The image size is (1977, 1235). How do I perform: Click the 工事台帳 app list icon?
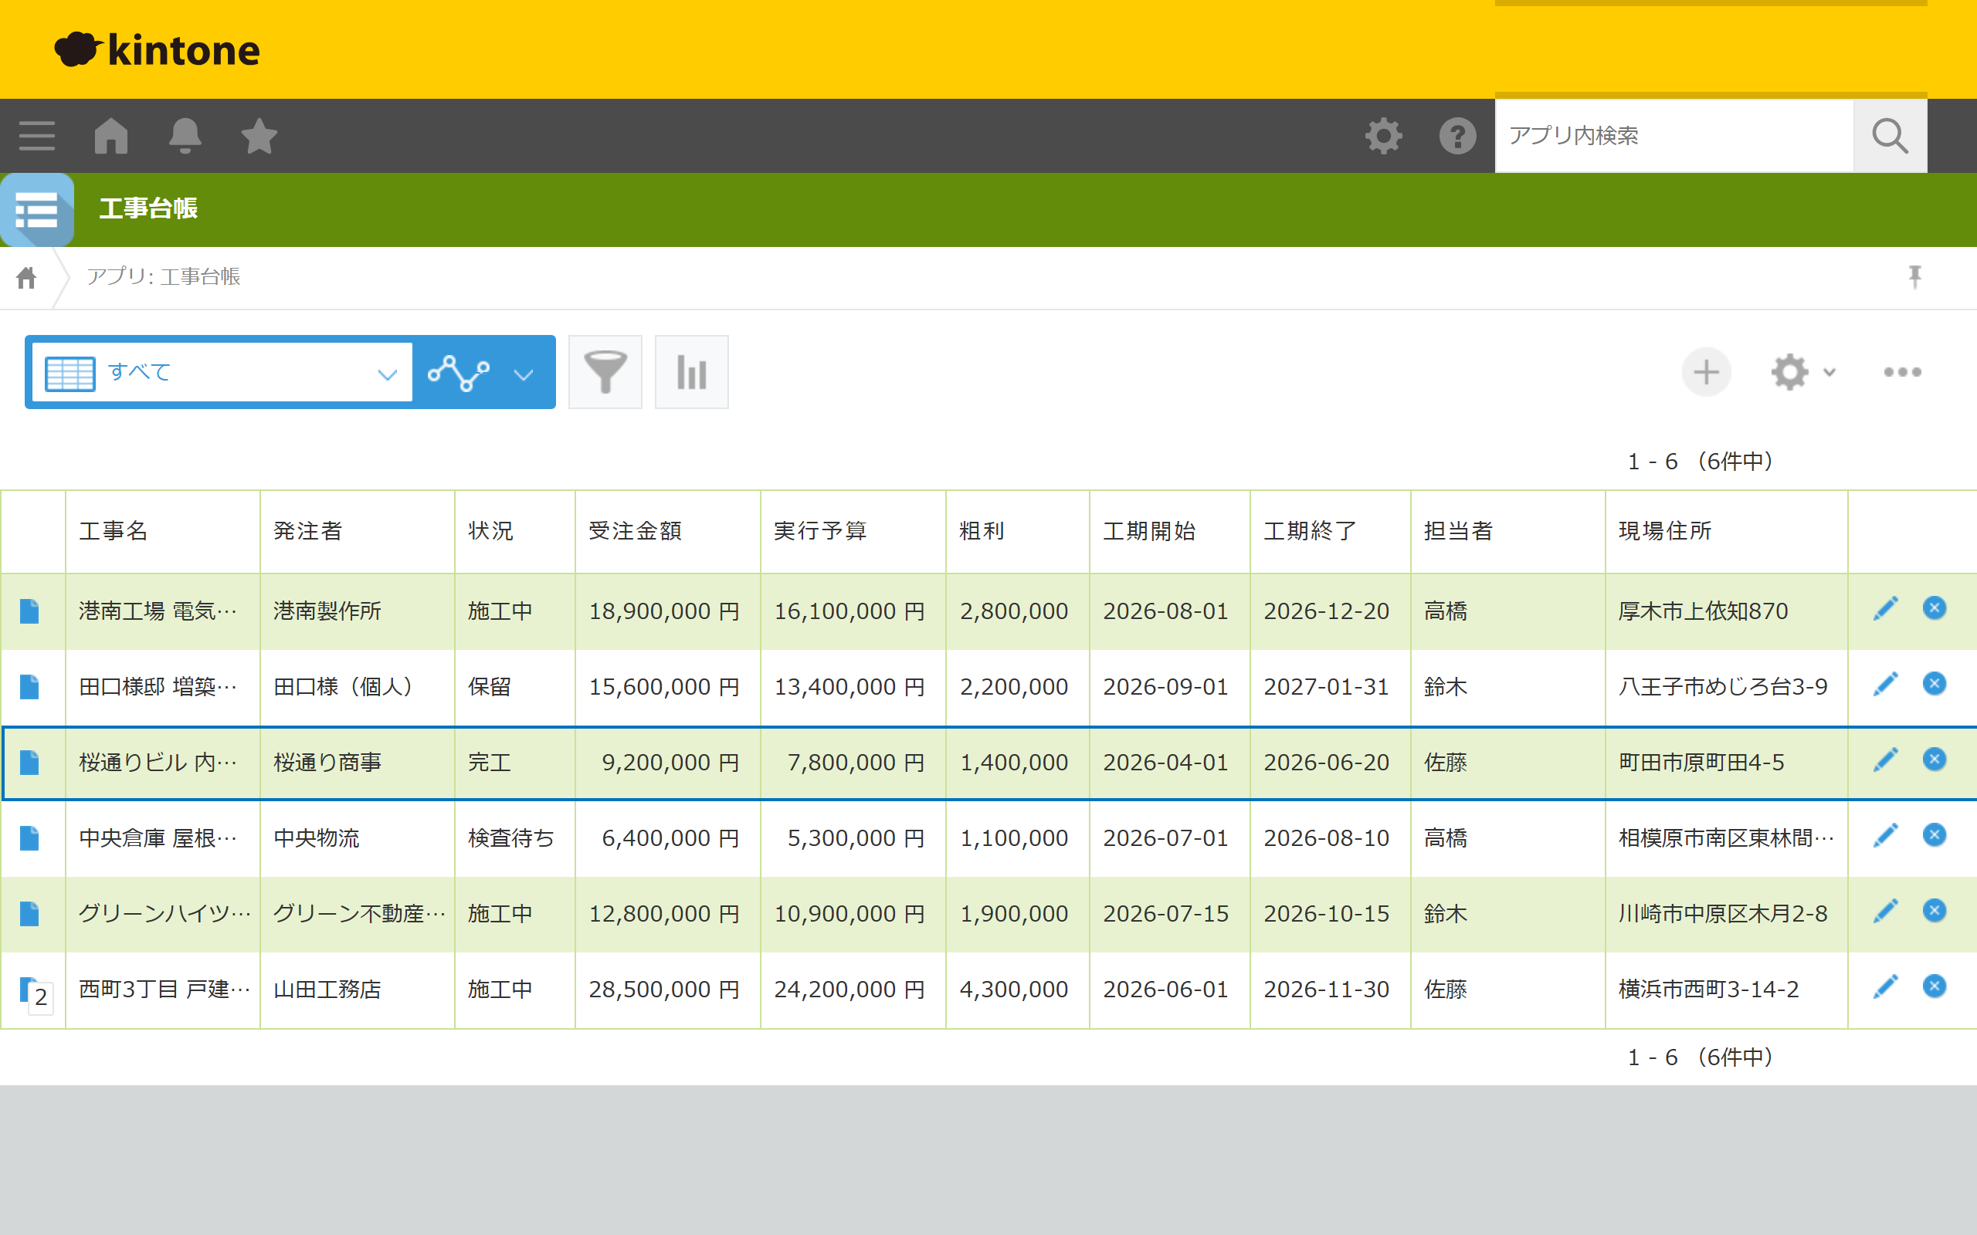coord(37,210)
